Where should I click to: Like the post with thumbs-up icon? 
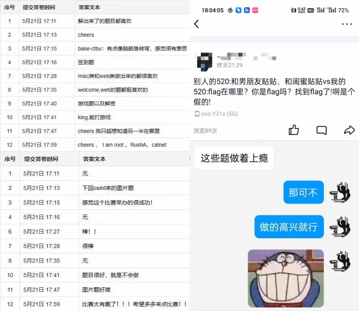[x=294, y=130]
